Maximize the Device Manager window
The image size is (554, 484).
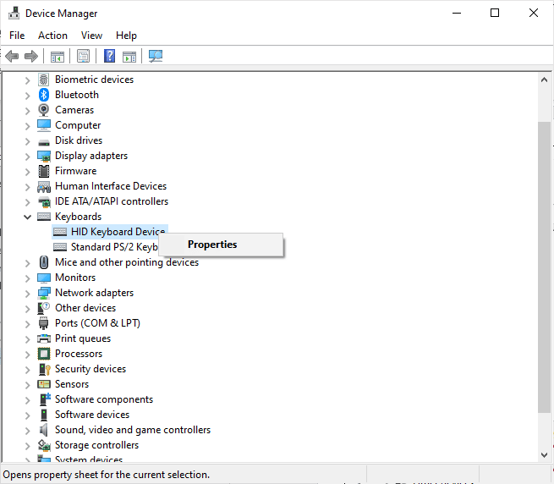click(x=495, y=13)
